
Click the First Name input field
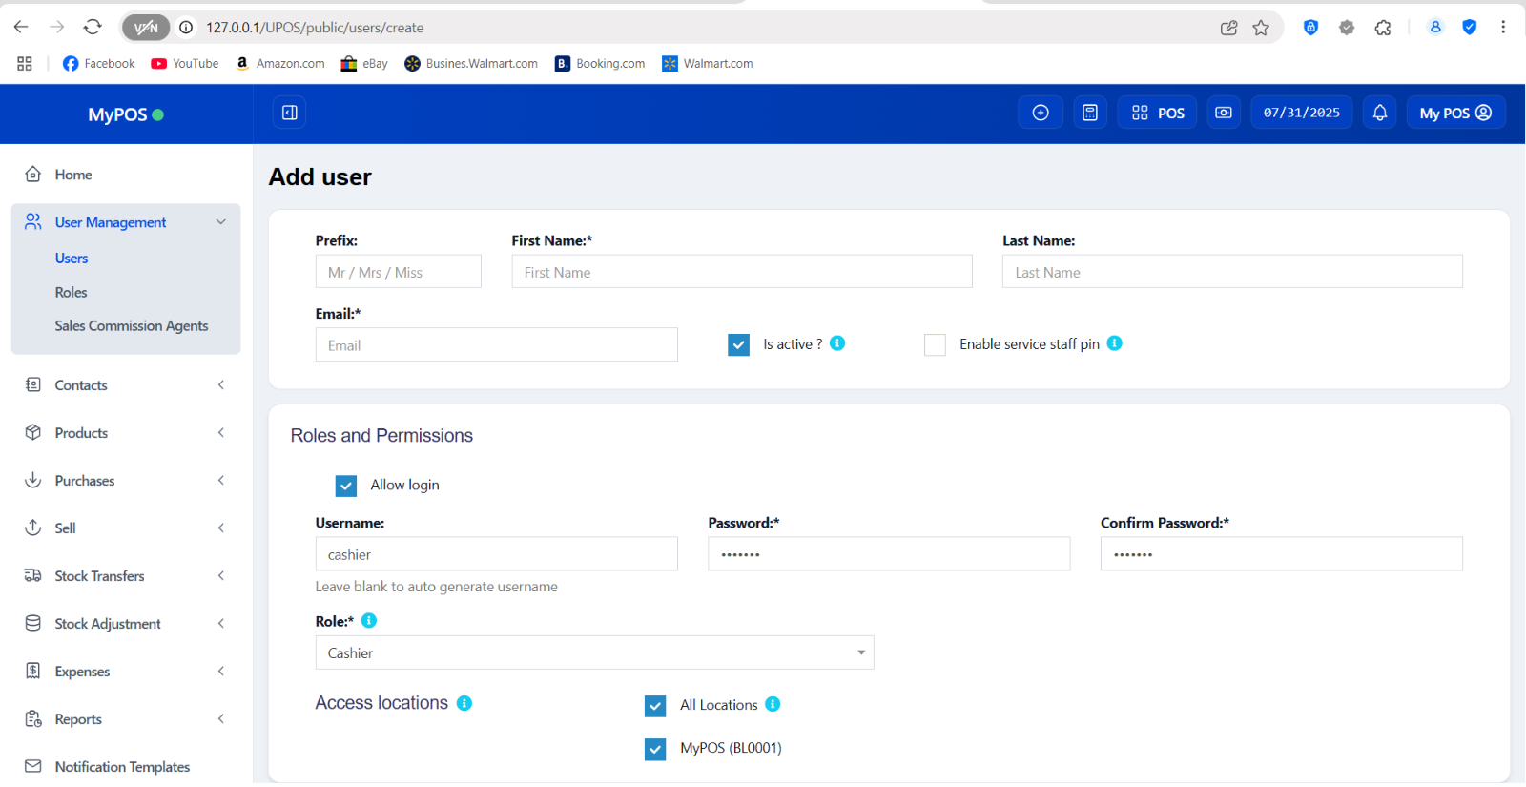(741, 272)
